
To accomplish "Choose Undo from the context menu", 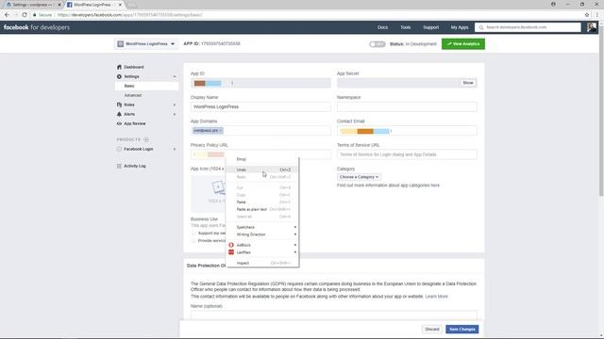I will (x=262, y=169).
